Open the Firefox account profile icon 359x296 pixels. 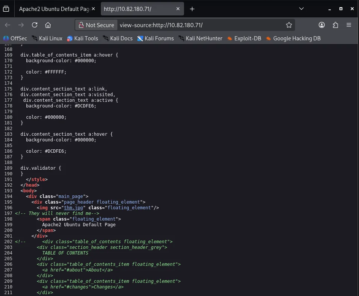coord(322,25)
